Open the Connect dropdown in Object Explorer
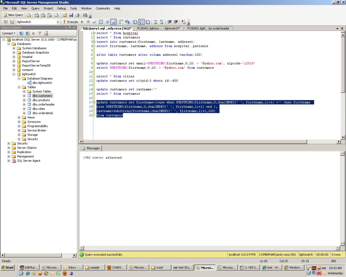This screenshot has width=346, height=277. coord(8,33)
